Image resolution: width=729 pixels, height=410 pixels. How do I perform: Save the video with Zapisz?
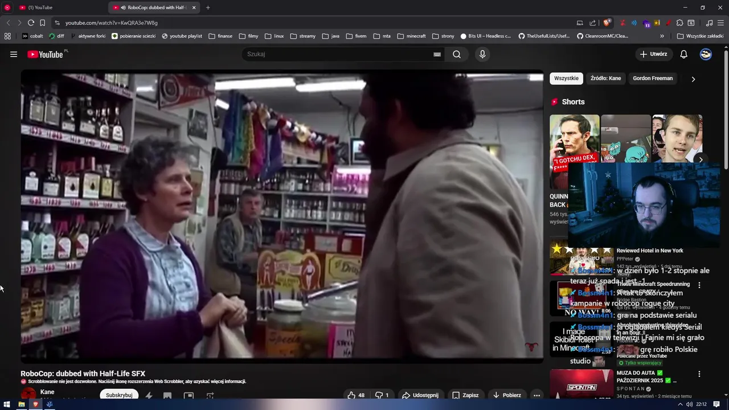(465, 395)
